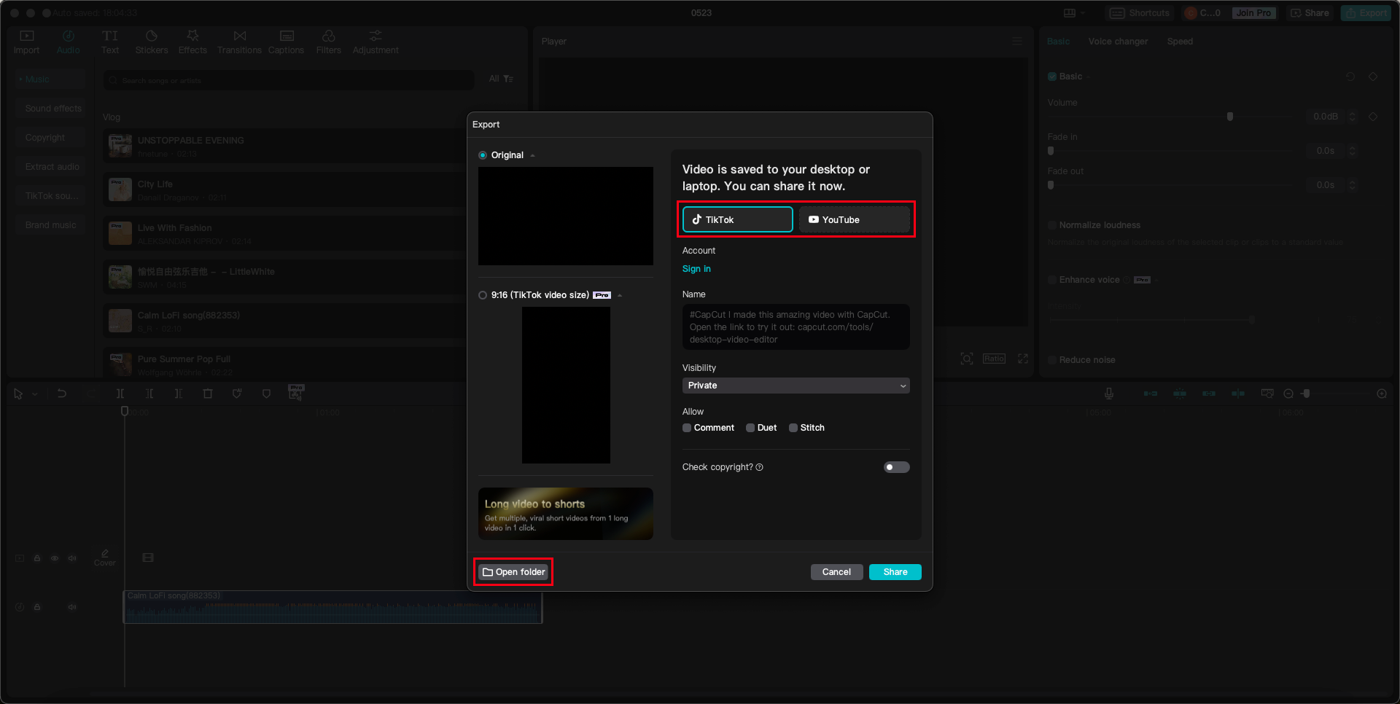1400x704 pixels.
Task: Click the timeline zoom-out minus icon
Action: 1288,394
